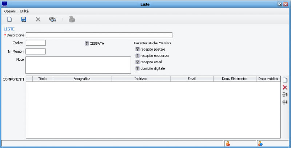Viewport: 291px width, 148px height.
Task: Add a new component row icon
Action: 285,80
